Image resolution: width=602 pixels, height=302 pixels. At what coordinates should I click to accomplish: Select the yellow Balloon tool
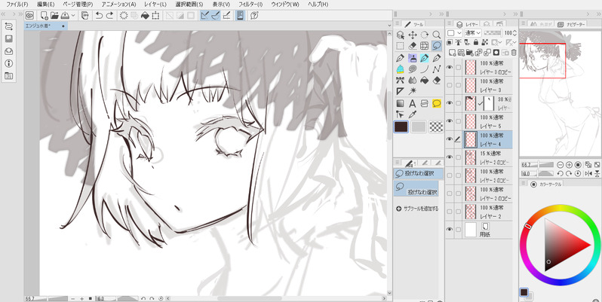(x=437, y=103)
